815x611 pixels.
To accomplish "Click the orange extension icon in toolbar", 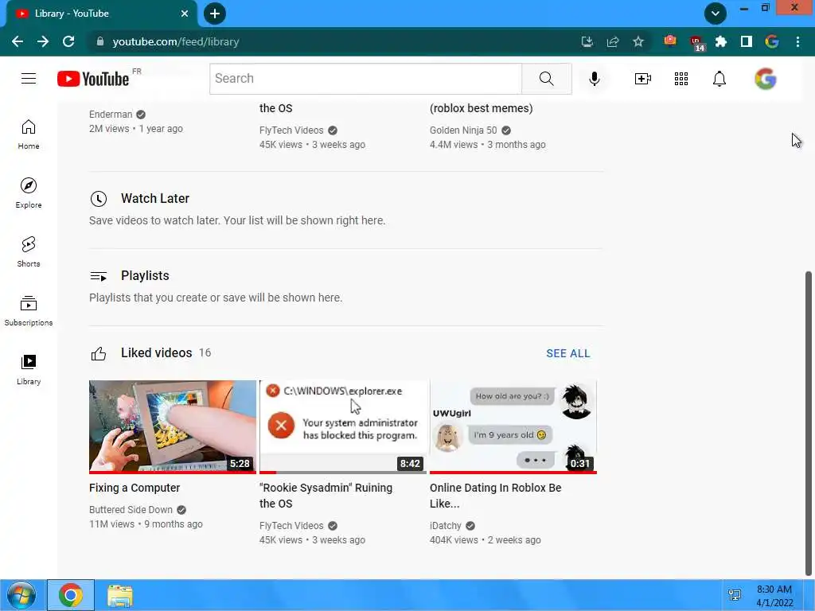I will pyautogui.click(x=670, y=41).
